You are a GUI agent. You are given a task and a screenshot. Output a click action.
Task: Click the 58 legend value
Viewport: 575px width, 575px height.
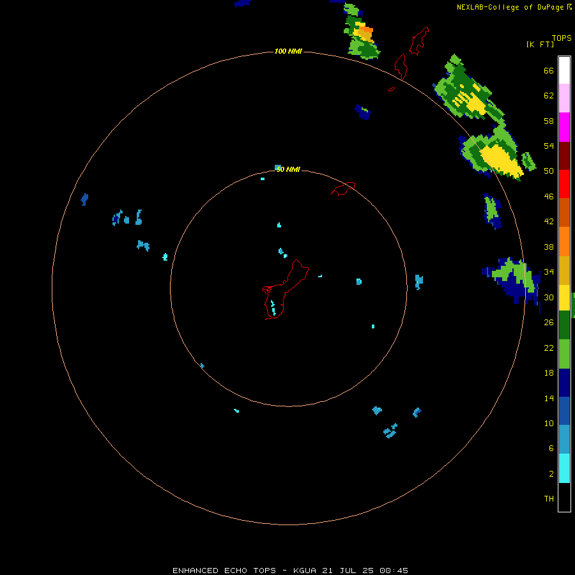coord(549,121)
